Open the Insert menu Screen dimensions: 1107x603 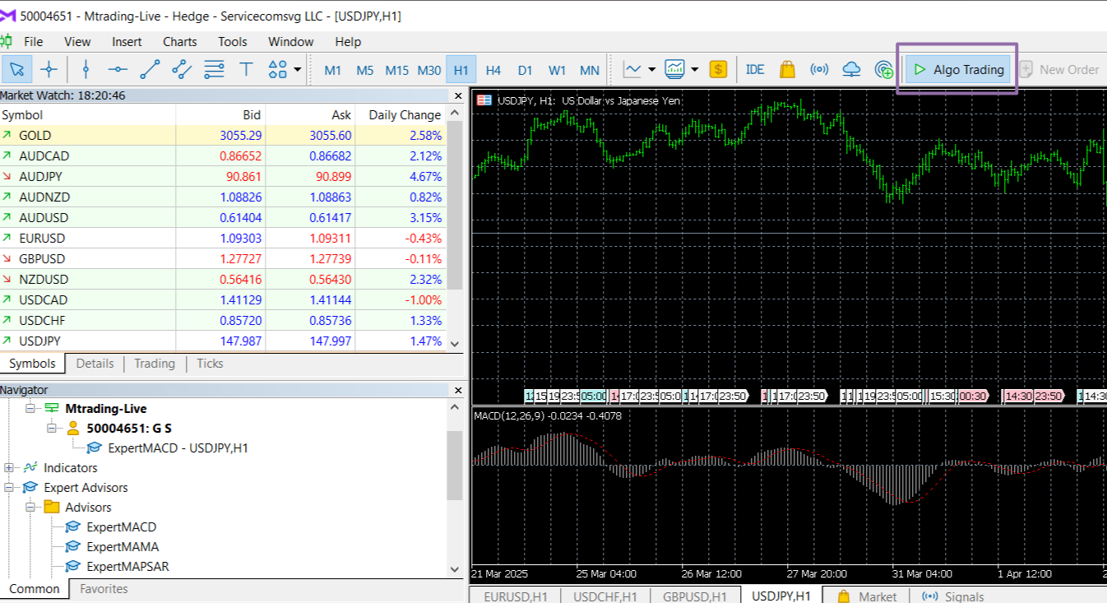click(127, 41)
